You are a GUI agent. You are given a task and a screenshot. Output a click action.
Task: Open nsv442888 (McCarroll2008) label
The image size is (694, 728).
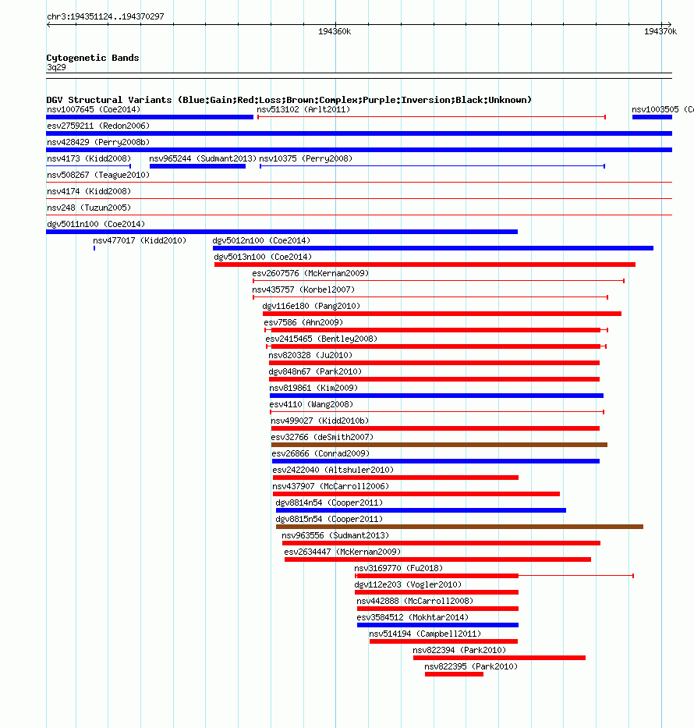415,602
